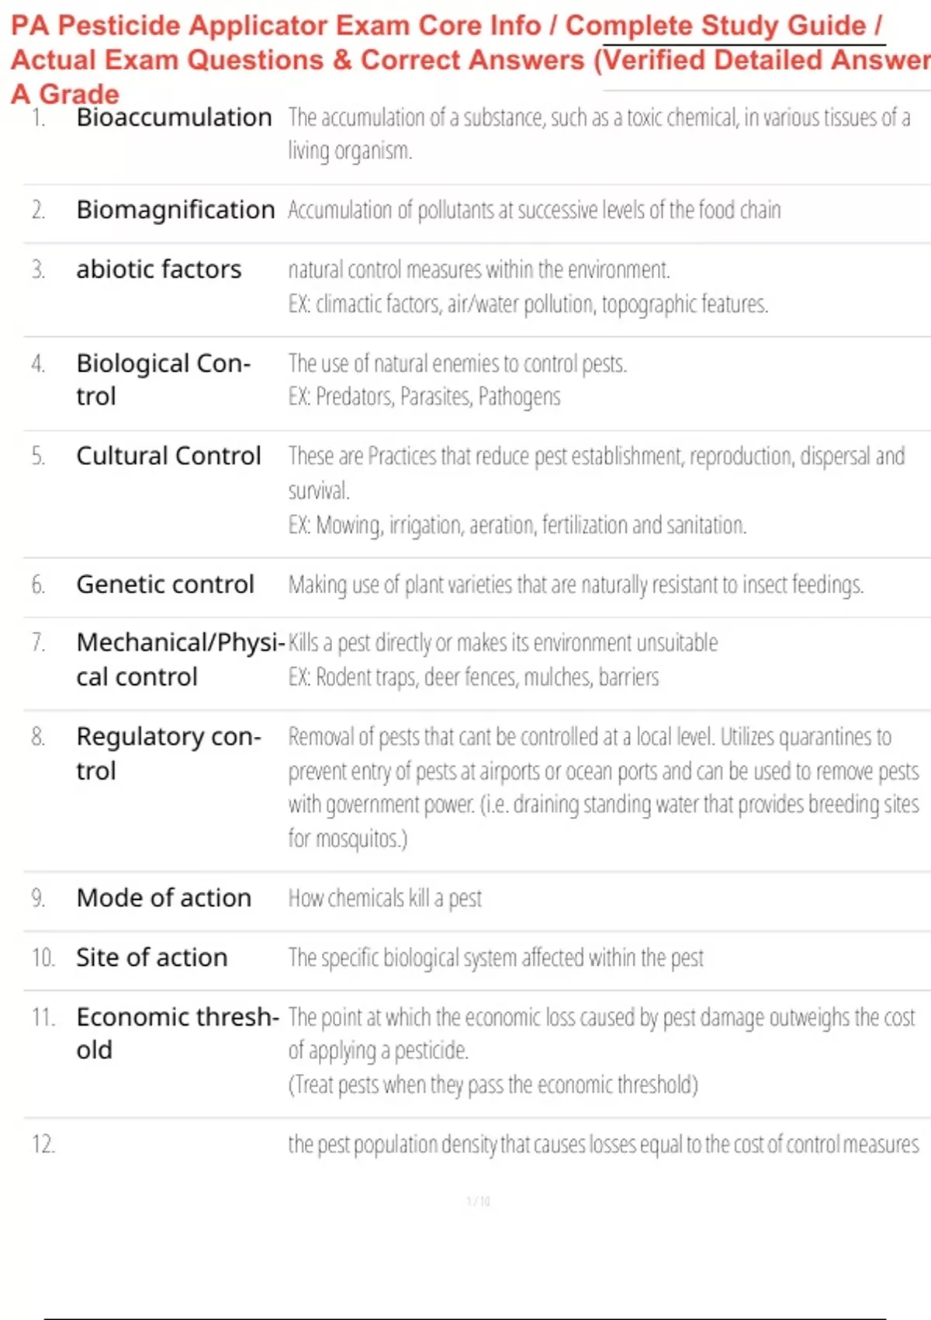This screenshot has width=931, height=1320.
Task: Select the Cultural Control term
Action: (168, 456)
